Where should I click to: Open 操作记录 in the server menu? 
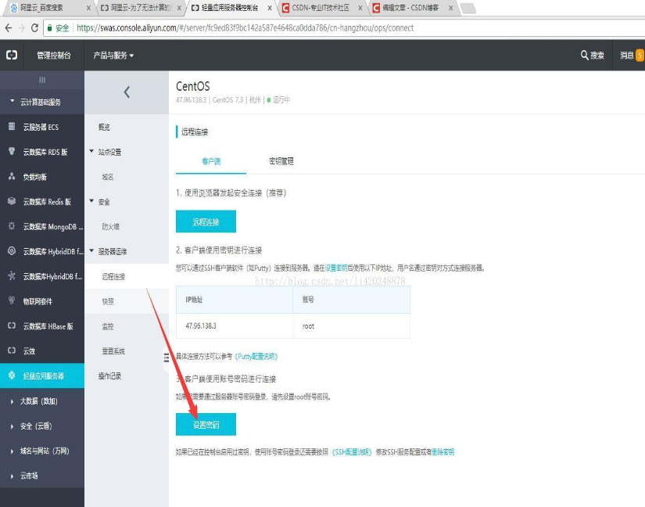pos(109,376)
